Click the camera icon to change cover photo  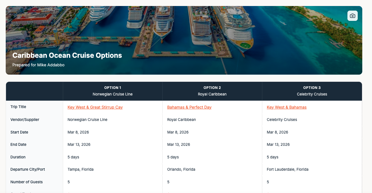point(352,16)
